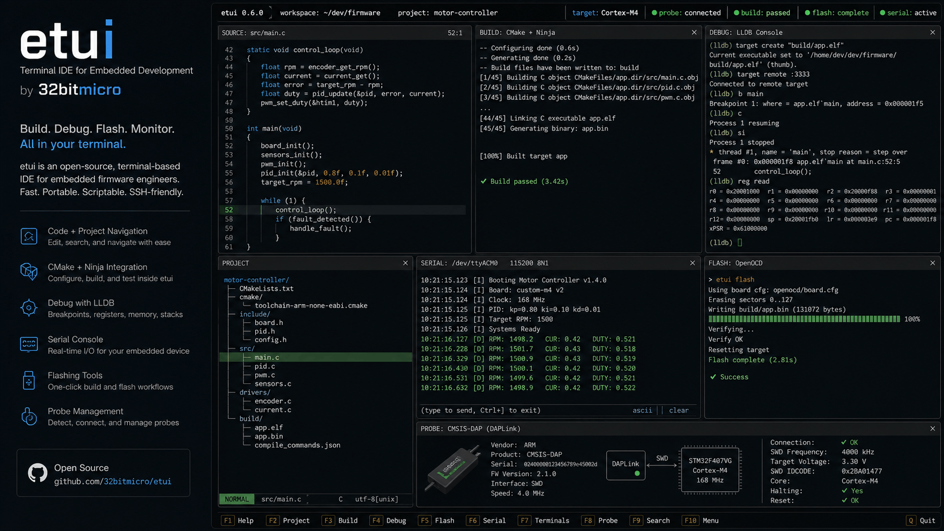Click the build: passed status indicator

(762, 12)
